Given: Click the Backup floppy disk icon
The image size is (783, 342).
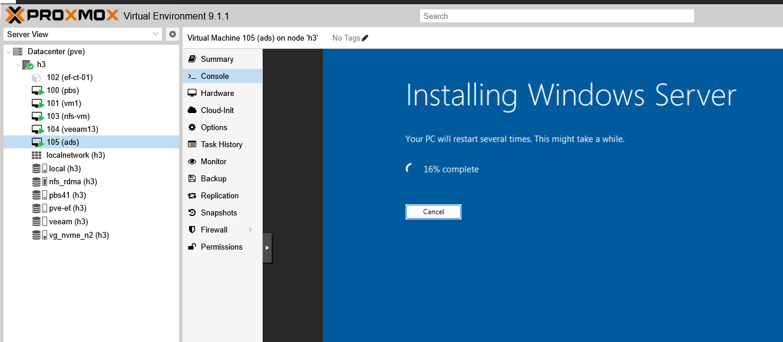Looking at the screenshot, I should 191,178.
